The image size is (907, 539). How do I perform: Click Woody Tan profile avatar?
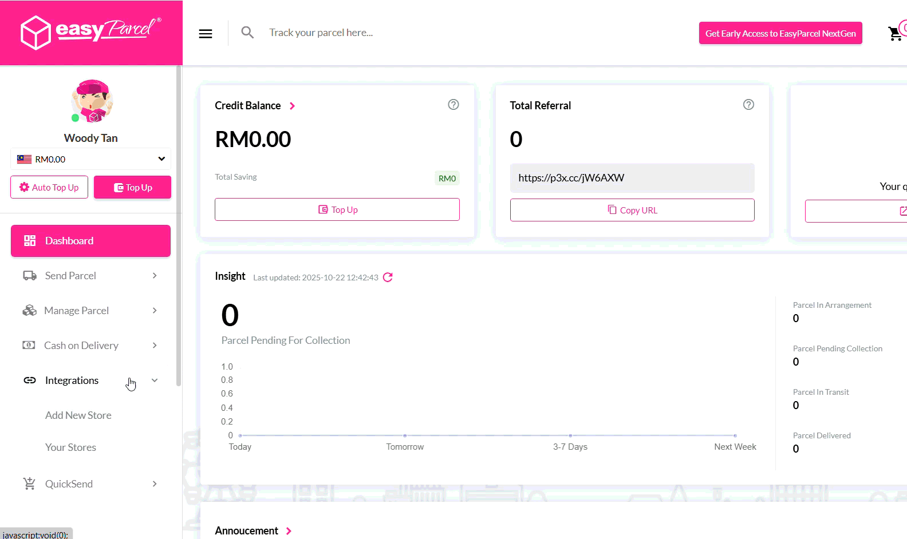(x=92, y=101)
